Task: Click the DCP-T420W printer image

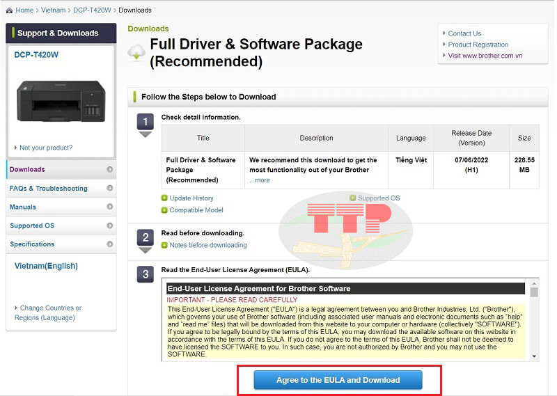Action: pos(61,102)
